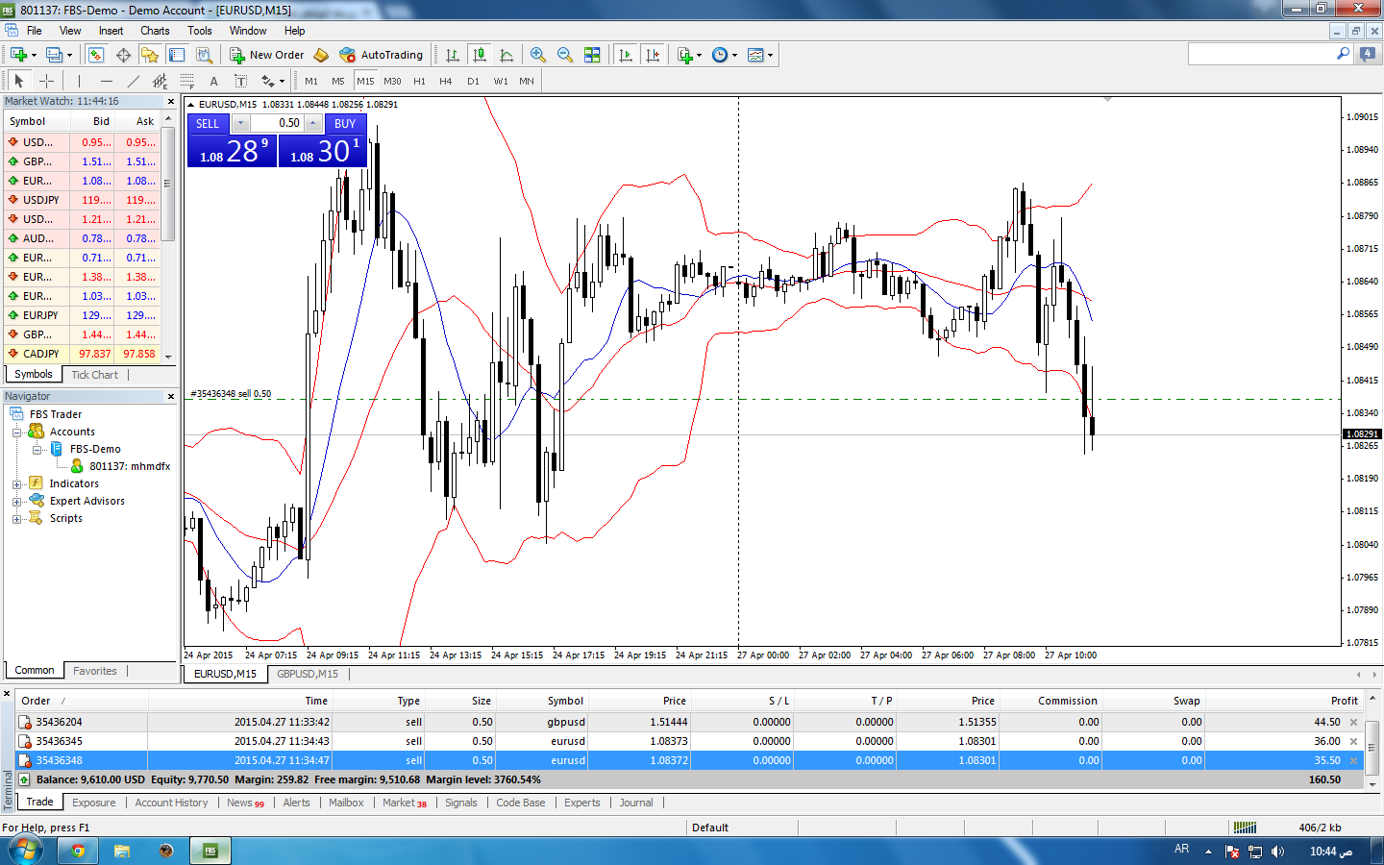Switch chart to bar chart type
Viewport: 1384px width, 865px height.
pos(452,55)
